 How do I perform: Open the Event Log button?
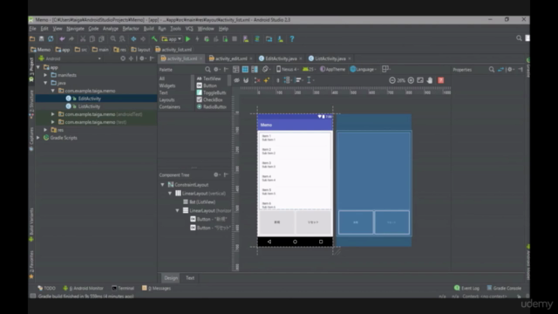(466, 289)
